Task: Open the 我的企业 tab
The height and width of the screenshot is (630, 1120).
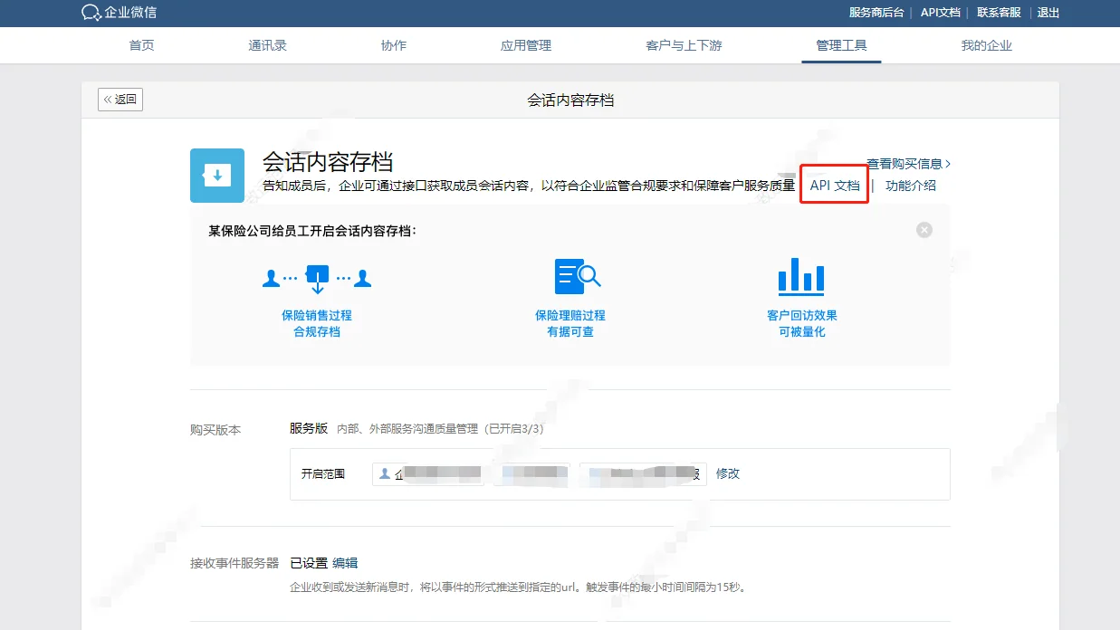Action: (987, 45)
